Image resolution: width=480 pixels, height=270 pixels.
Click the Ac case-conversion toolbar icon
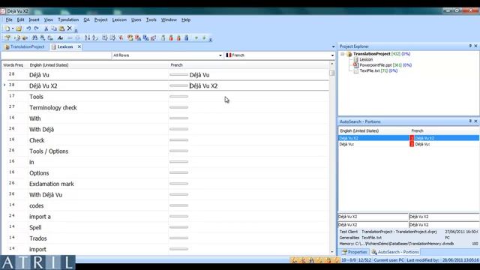point(60,38)
